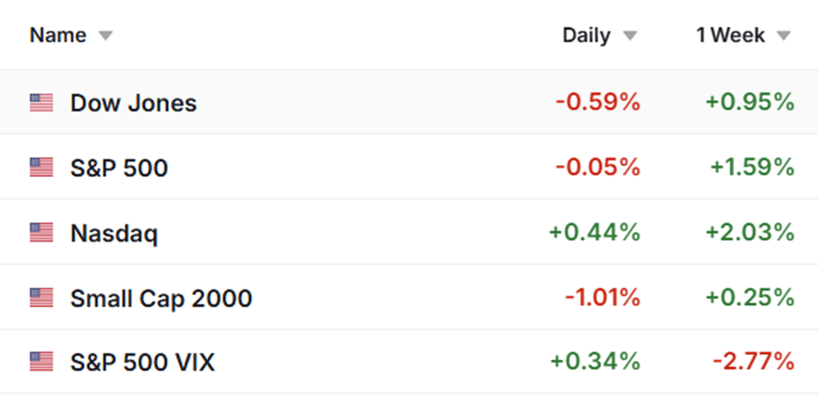Click the US flag beside Small Cap 2000
This screenshot has height=402, width=818.
42,298
